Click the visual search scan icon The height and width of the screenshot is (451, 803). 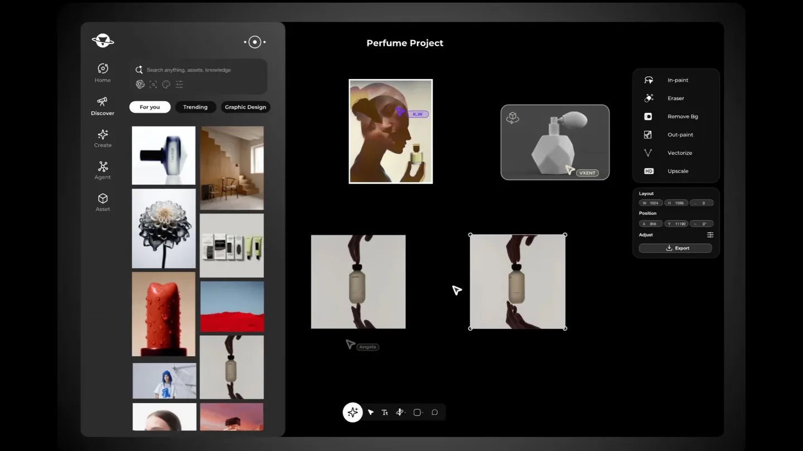coord(153,84)
